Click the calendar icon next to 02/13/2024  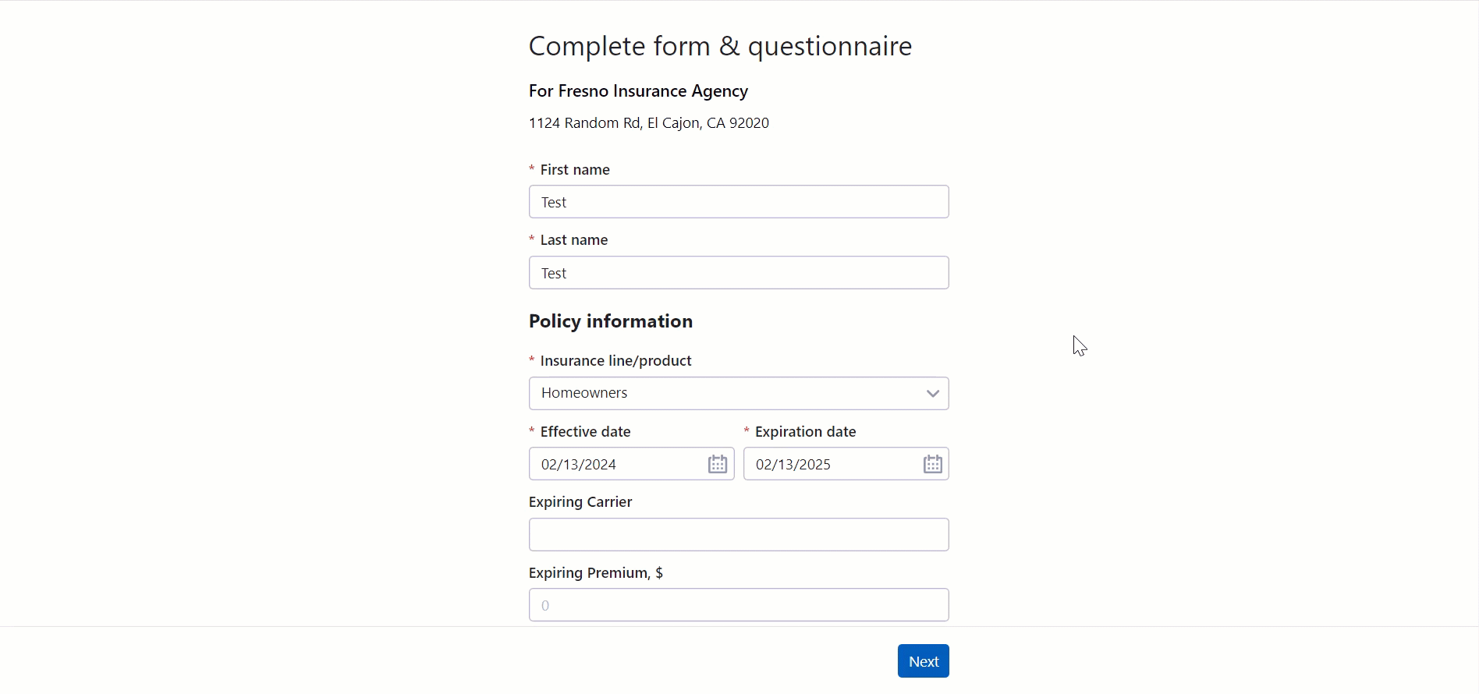click(717, 463)
